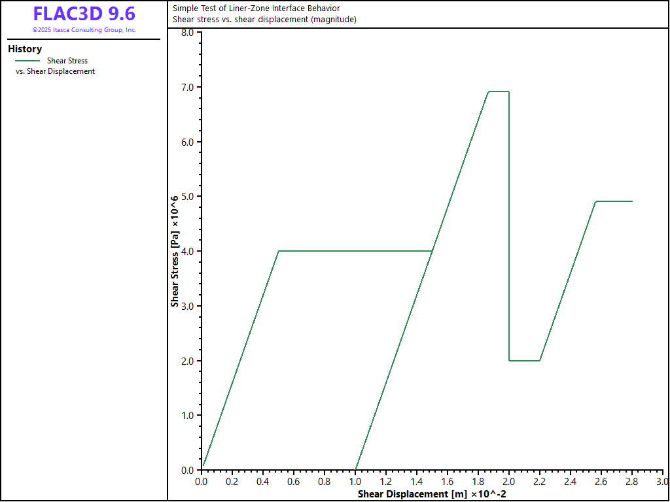Select the Shear Stress legend label
The height and width of the screenshot is (502, 670).
[x=67, y=61]
